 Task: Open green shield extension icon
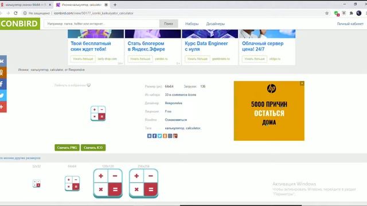point(337,13)
